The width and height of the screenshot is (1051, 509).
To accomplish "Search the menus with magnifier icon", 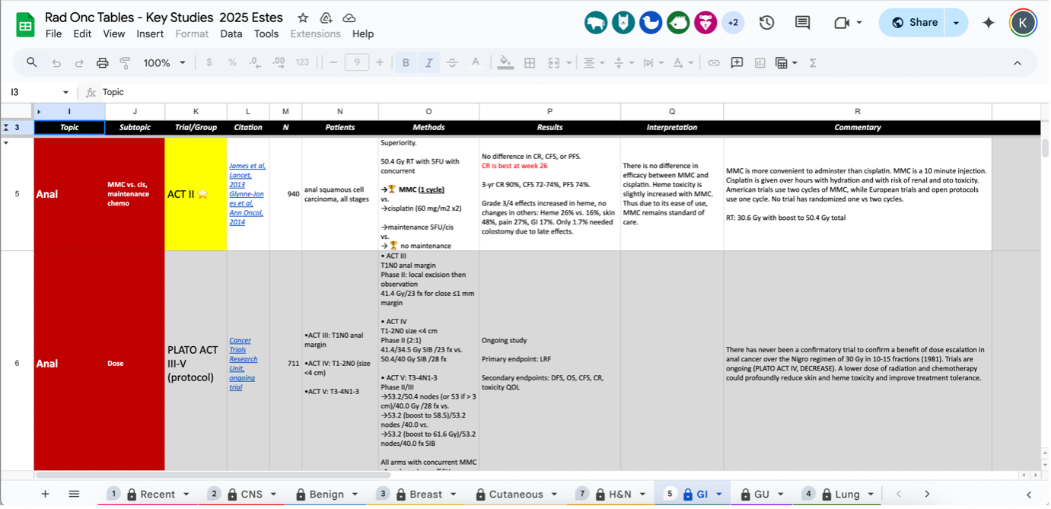I will click(32, 62).
